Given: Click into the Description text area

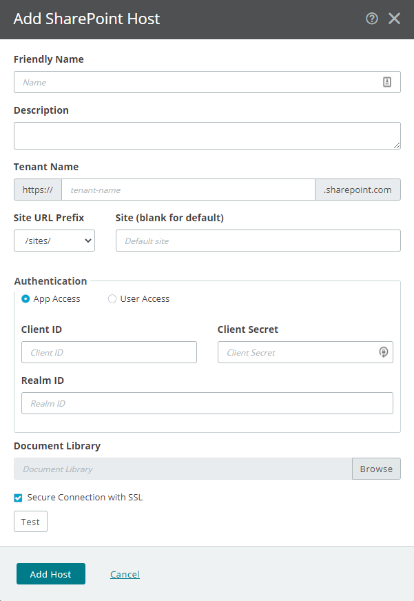Looking at the screenshot, I should pyautogui.click(x=207, y=136).
